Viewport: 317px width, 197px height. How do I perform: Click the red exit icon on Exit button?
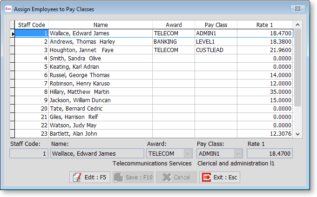(x=206, y=177)
